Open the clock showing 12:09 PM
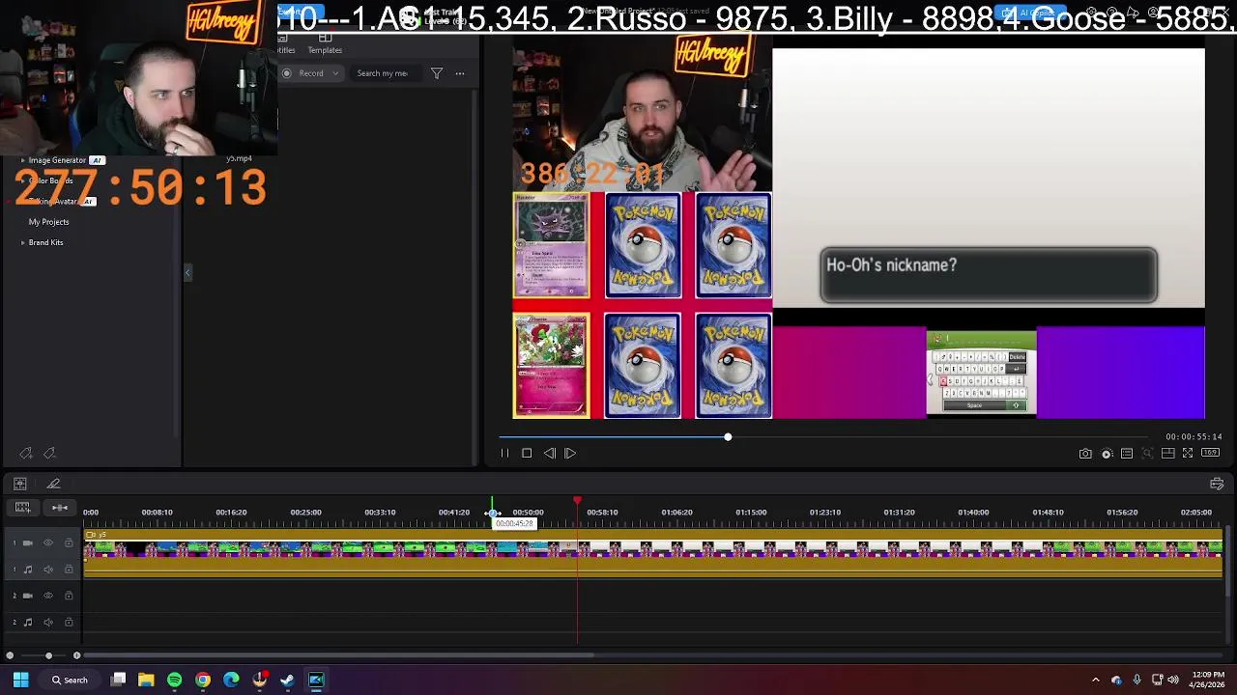 [x=1208, y=680]
